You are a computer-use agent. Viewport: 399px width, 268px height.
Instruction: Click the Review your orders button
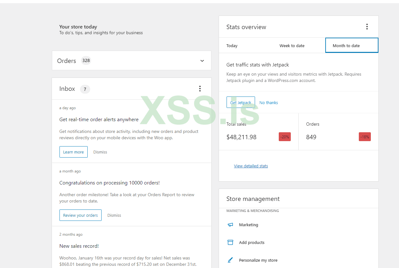(80, 215)
